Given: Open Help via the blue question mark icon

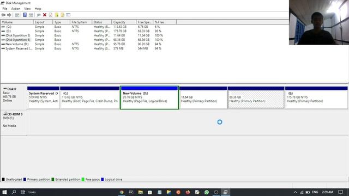Looking at the screenshot, I should click(25, 15).
